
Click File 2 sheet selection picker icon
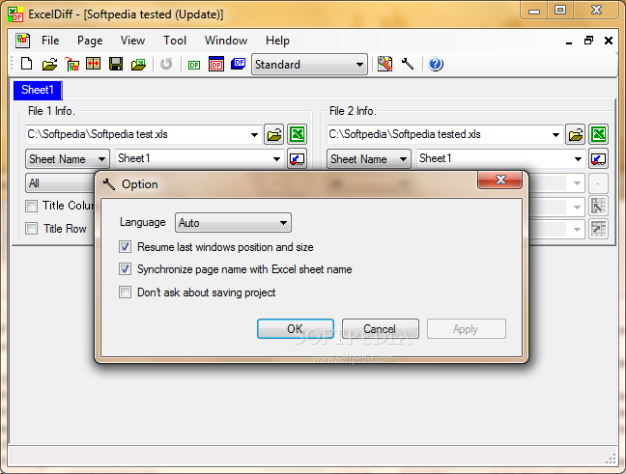click(598, 158)
